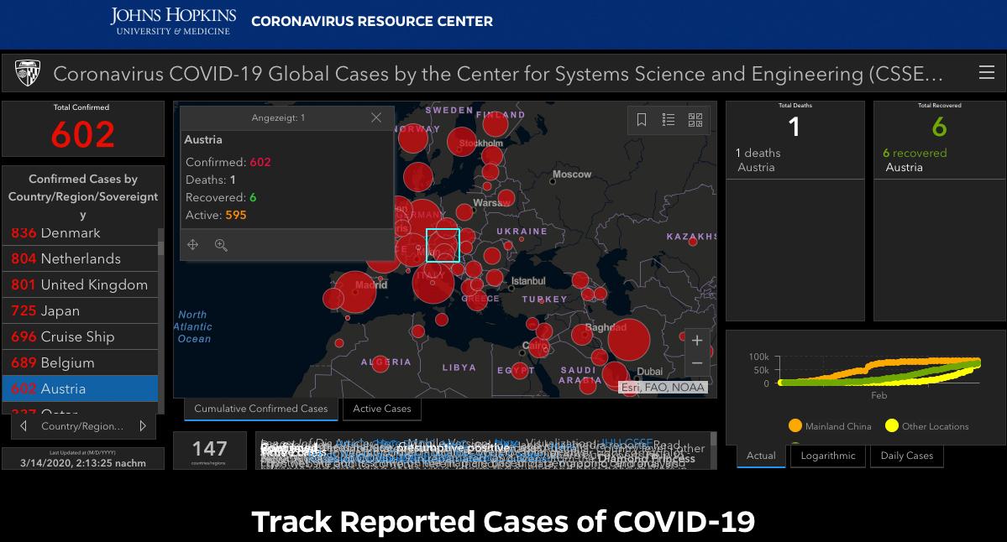Viewport: 1007px width, 542px height.
Task: Go to previous list with left arrow
Action: click(24, 426)
